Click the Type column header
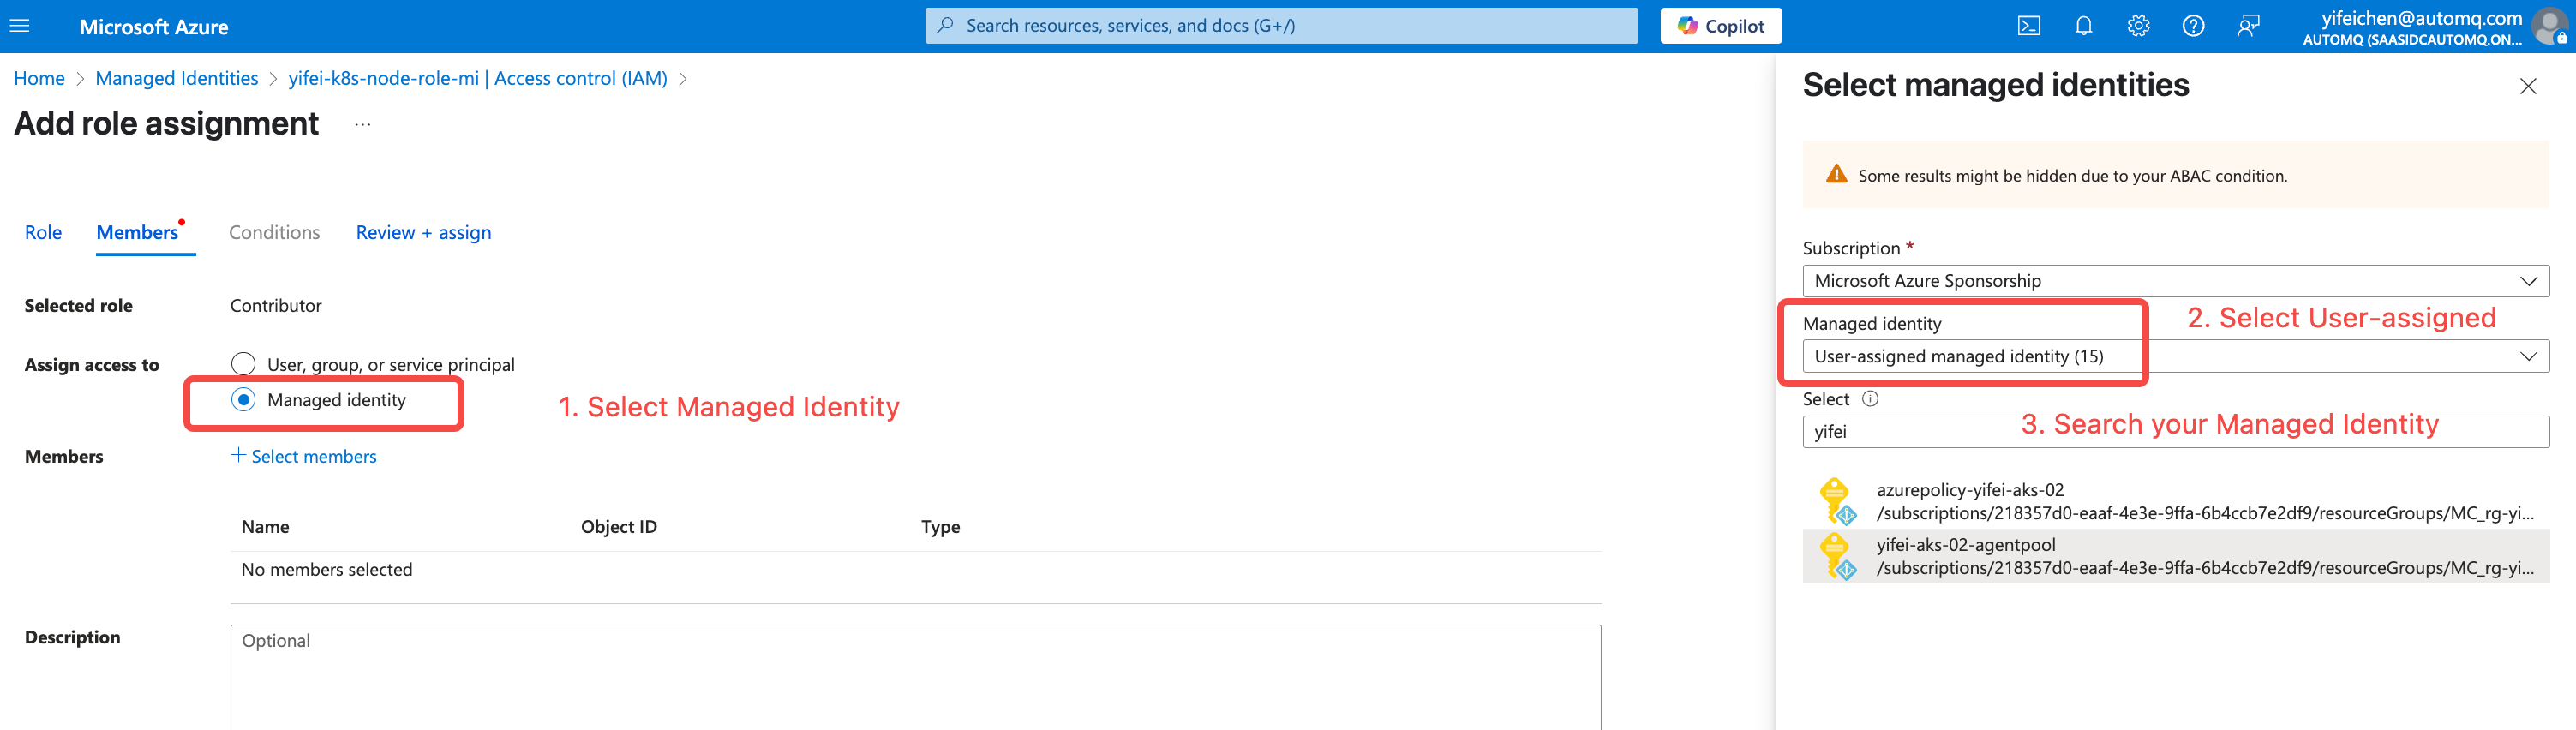 tap(940, 527)
